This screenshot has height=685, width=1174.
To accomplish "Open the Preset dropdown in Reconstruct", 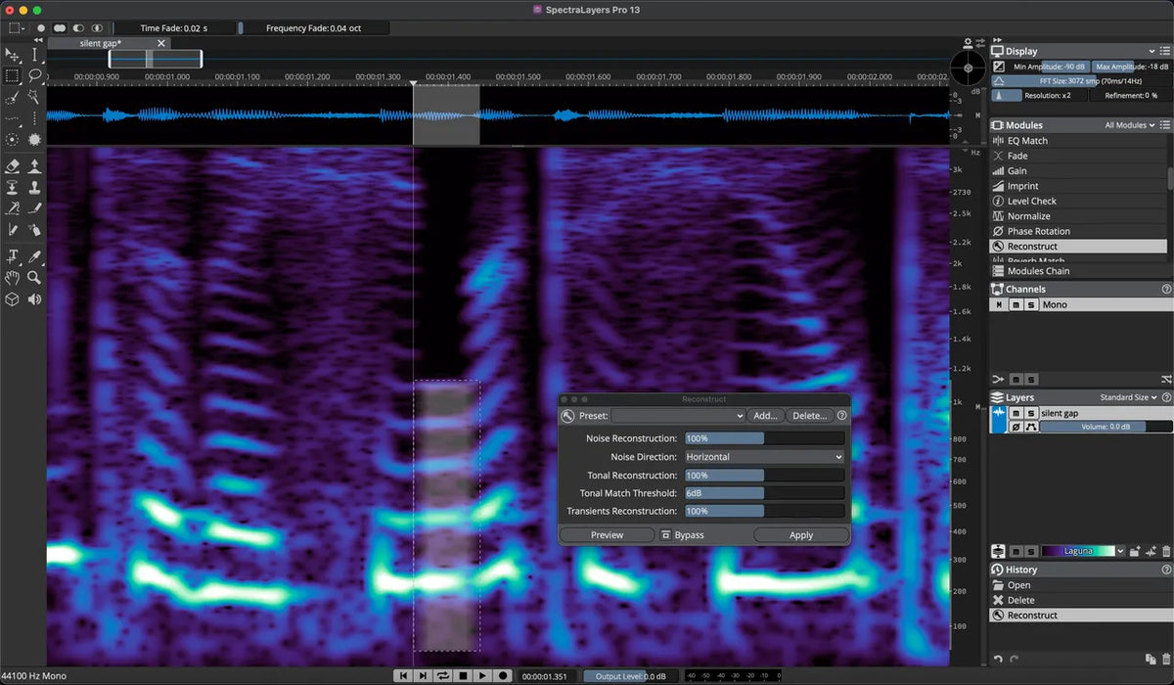I will pyautogui.click(x=678, y=416).
